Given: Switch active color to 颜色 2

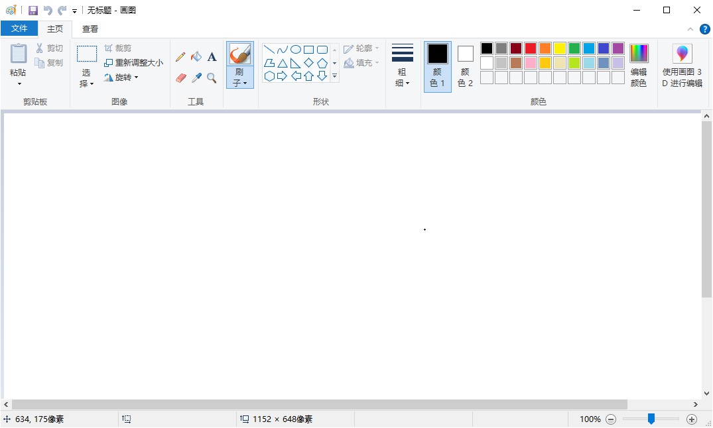Looking at the screenshot, I should 466,66.
